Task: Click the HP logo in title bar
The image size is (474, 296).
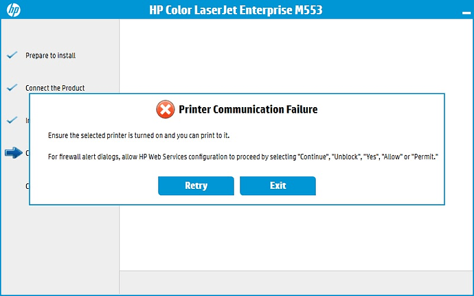Action: pyautogui.click(x=13, y=10)
